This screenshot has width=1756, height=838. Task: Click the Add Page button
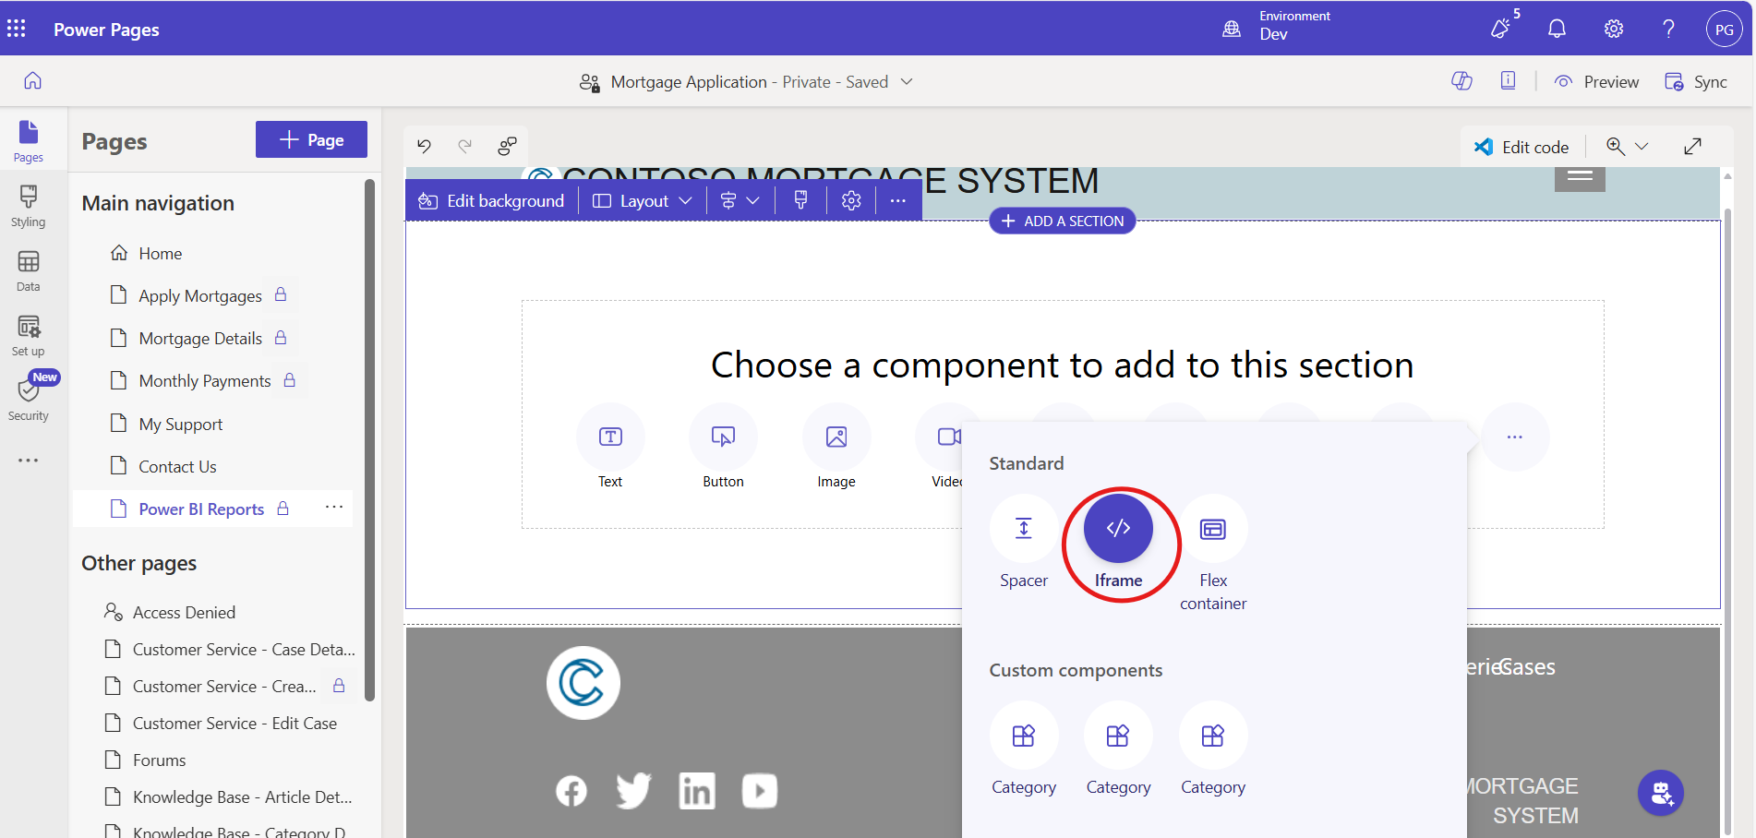311,139
